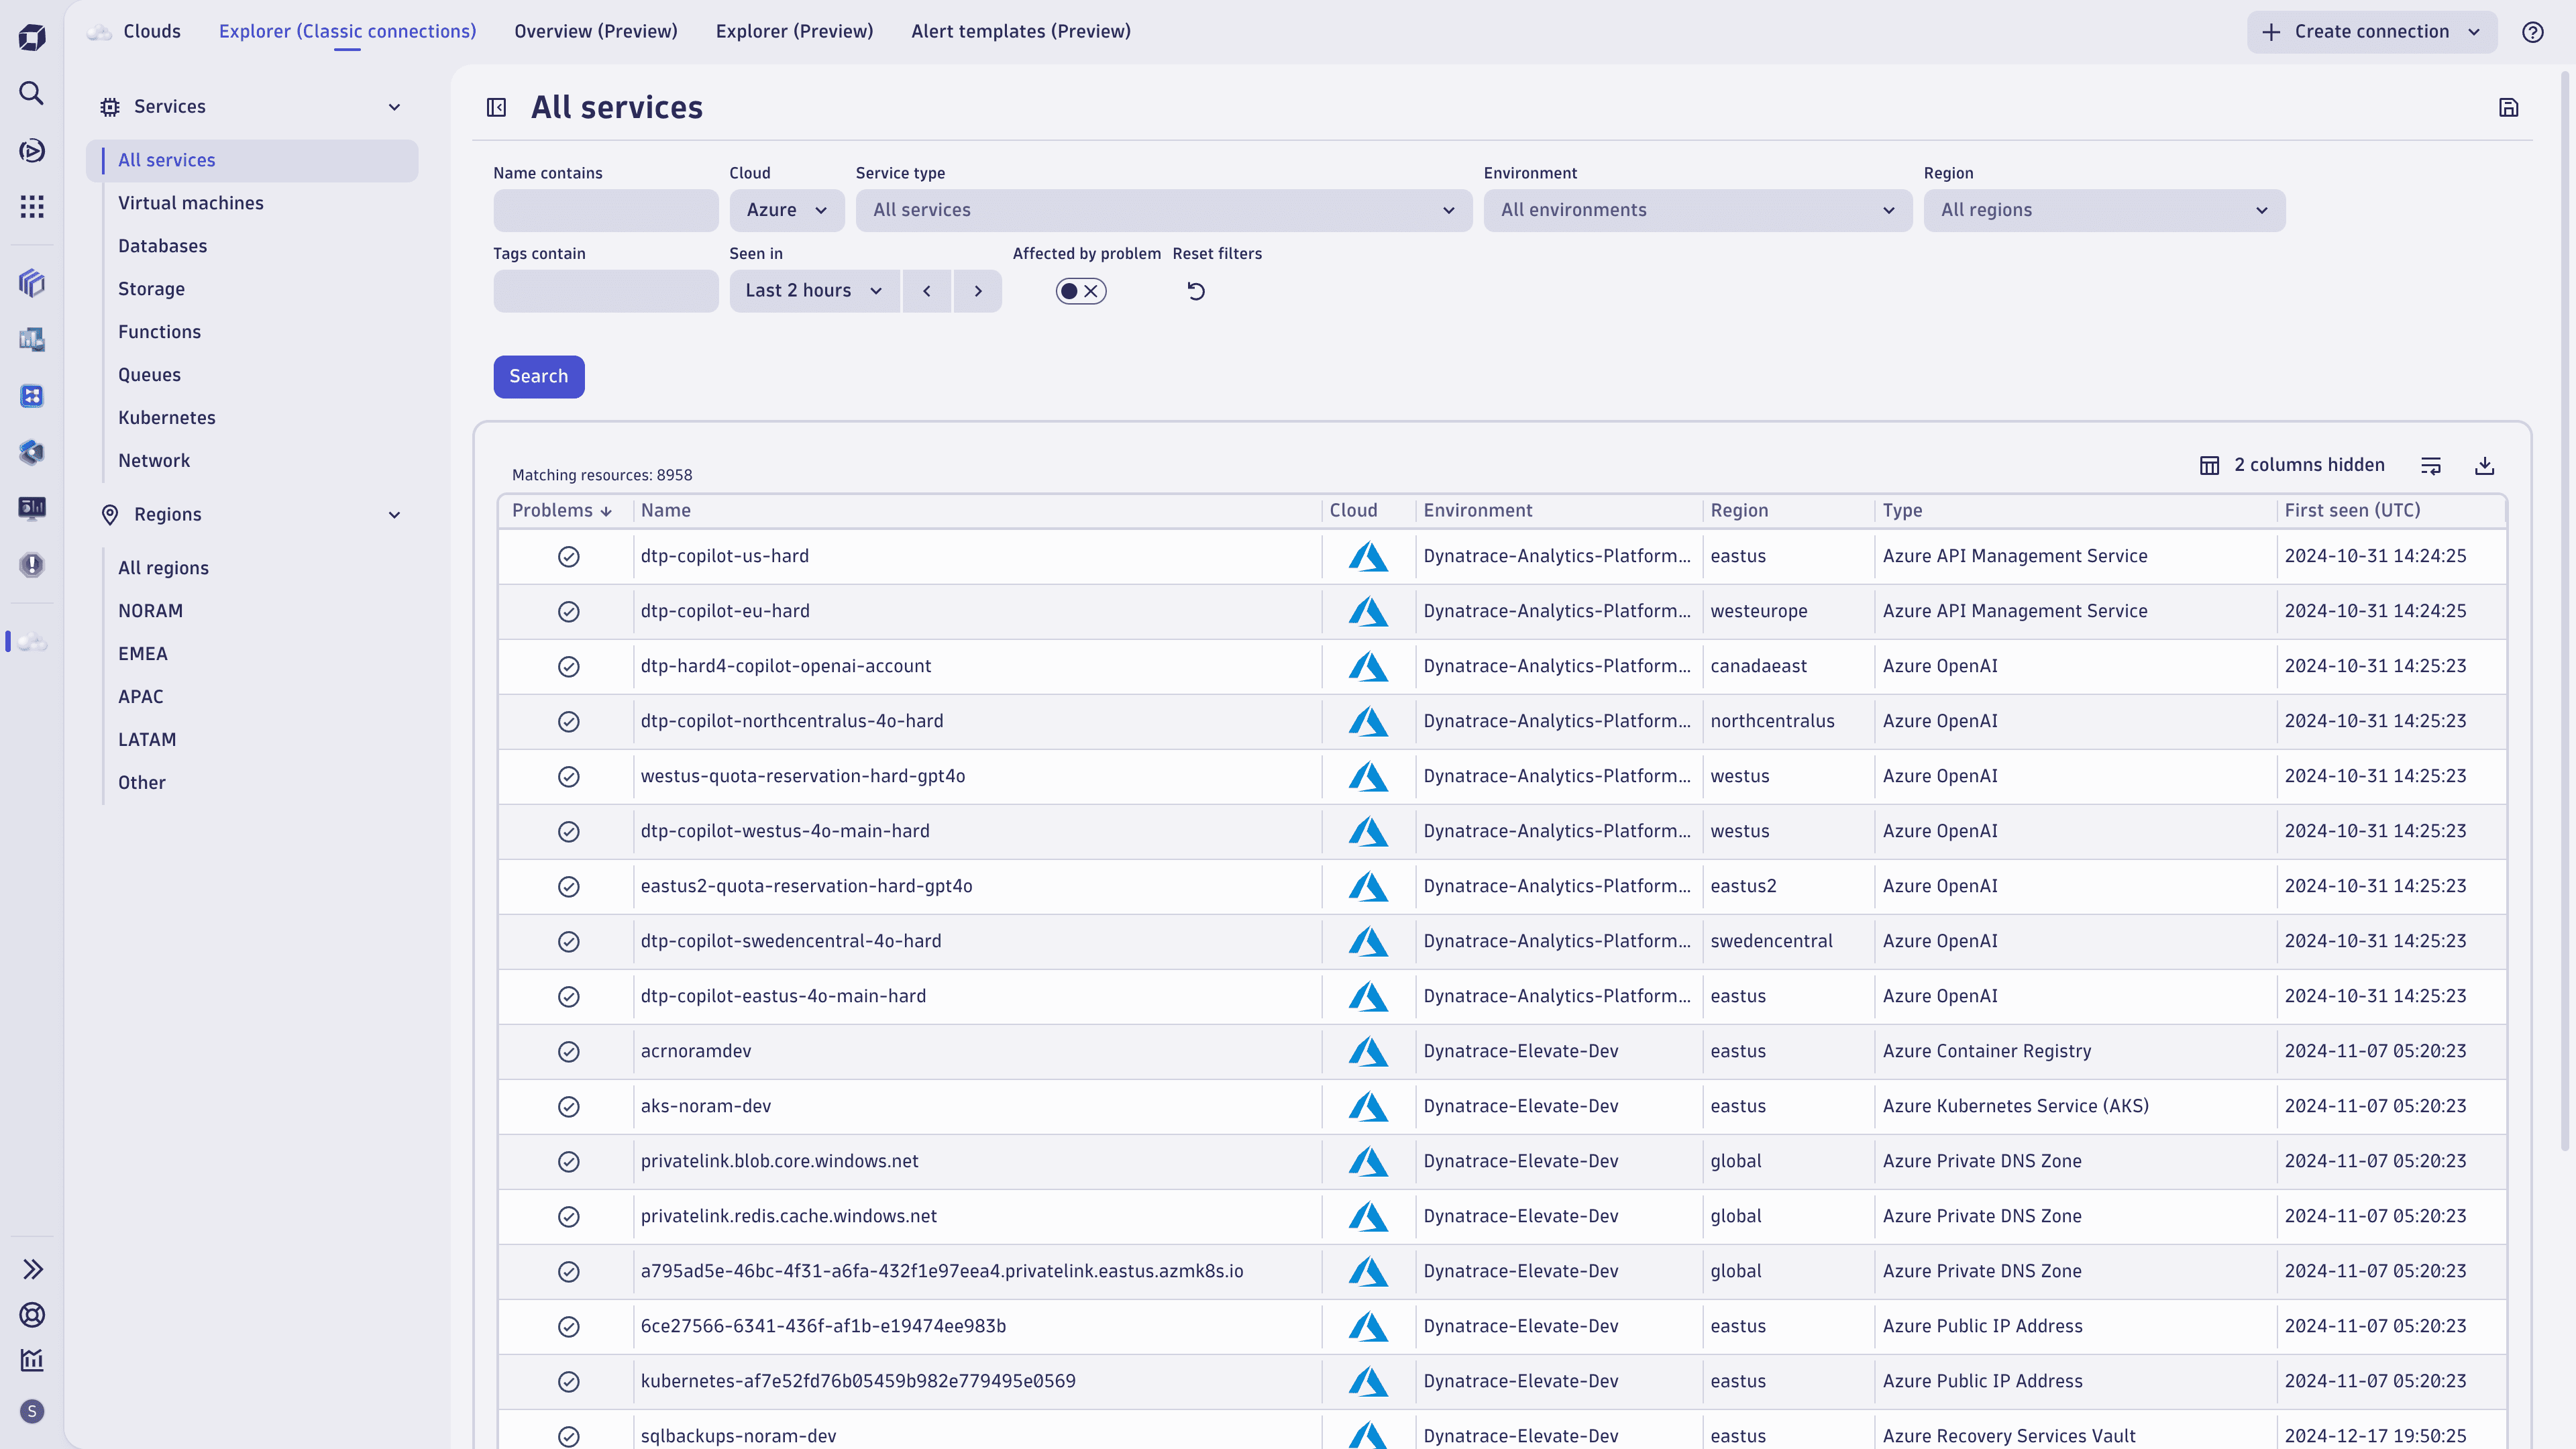This screenshot has width=2576, height=1449.
Task: Click the healthy status icon for acrnoramdev
Action: [568, 1051]
